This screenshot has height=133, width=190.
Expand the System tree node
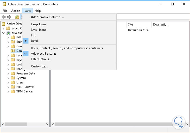coord(8,78)
